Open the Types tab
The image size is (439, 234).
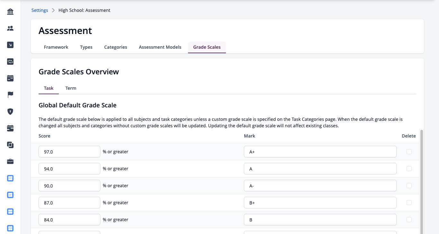pos(86,47)
